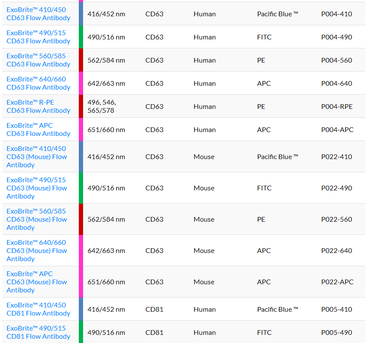Click blue color bar of P022-410 row
Screen dimensions: 367x343
click(x=81, y=157)
